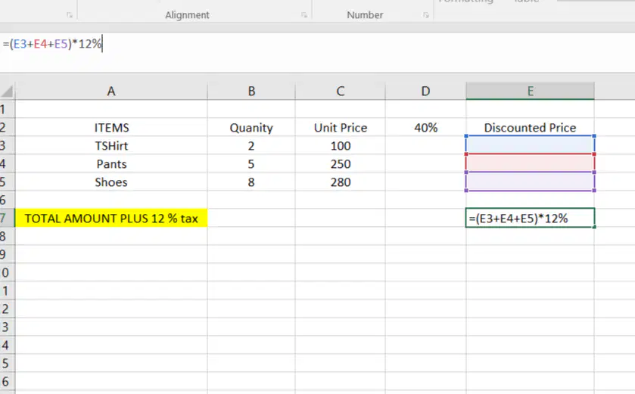Select column D header
The width and height of the screenshot is (635, 394).
coord(425,91)
